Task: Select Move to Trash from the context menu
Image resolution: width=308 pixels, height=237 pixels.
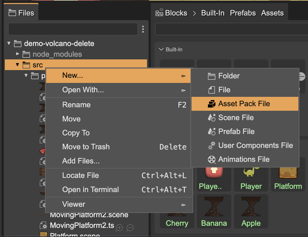Action: click(x=86, y=147)
